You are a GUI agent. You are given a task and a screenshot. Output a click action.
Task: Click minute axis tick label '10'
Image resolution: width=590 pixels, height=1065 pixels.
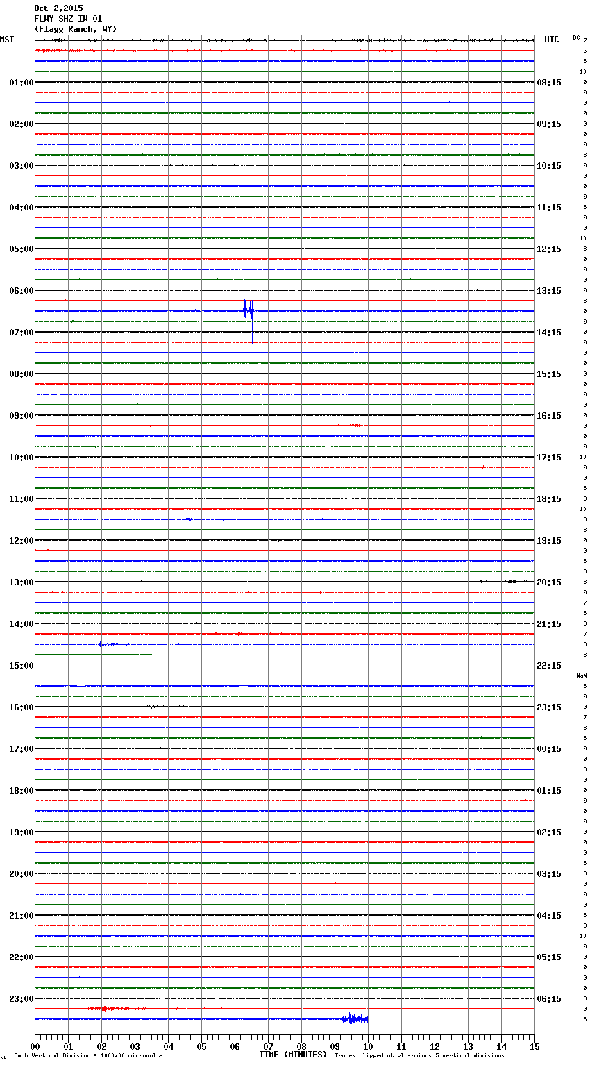click(368, 1046)
